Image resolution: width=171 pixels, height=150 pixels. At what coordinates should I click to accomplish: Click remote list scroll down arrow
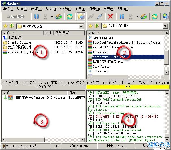[x=166, y=72]
